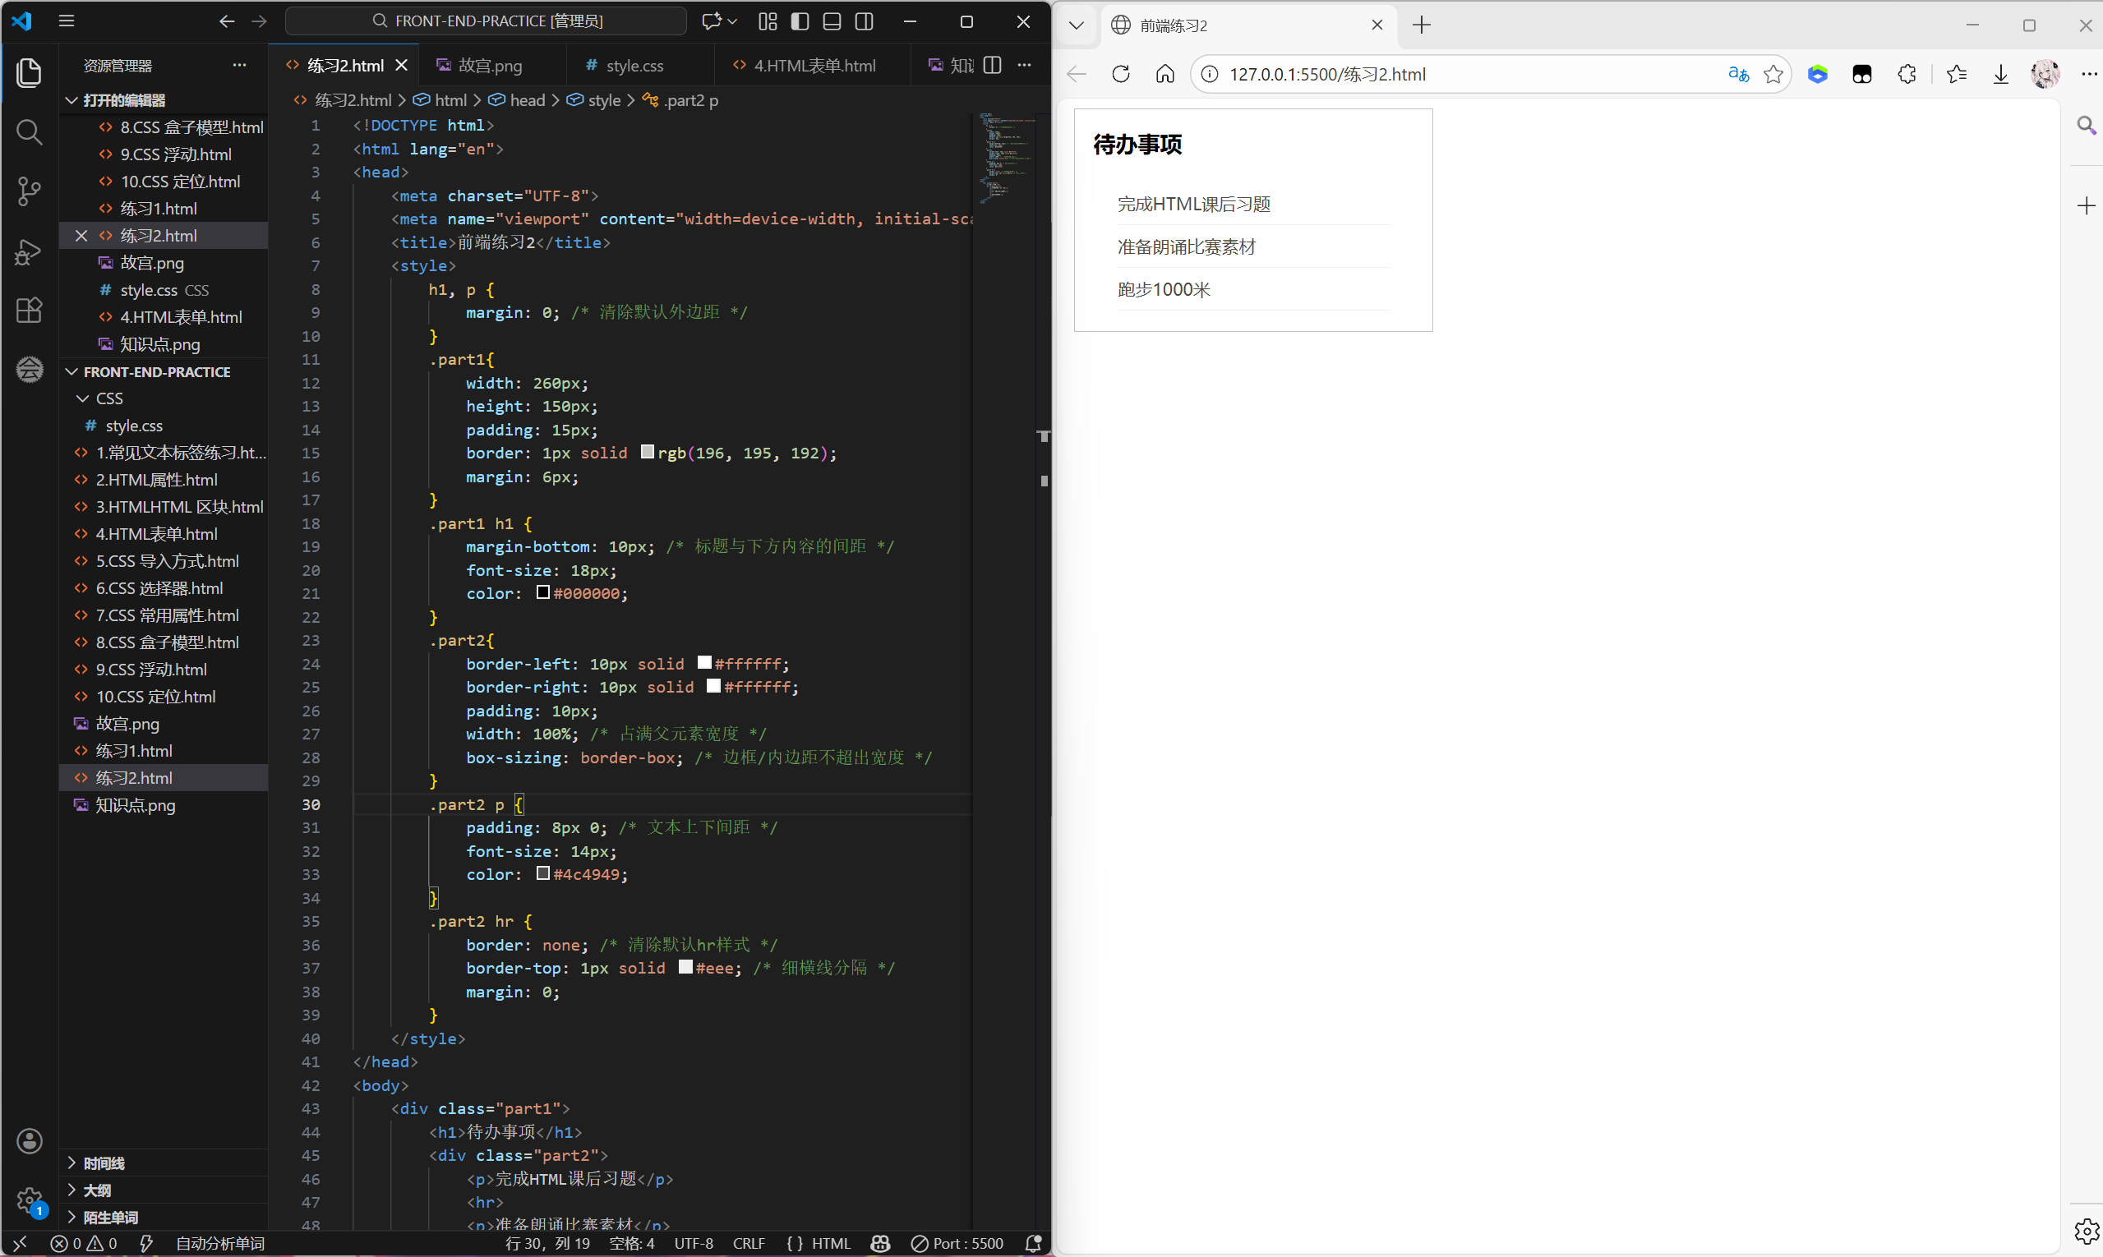Click Port : 5500 in status bar
This screenshot has width=2103, height=1257.
(957, 1242)
